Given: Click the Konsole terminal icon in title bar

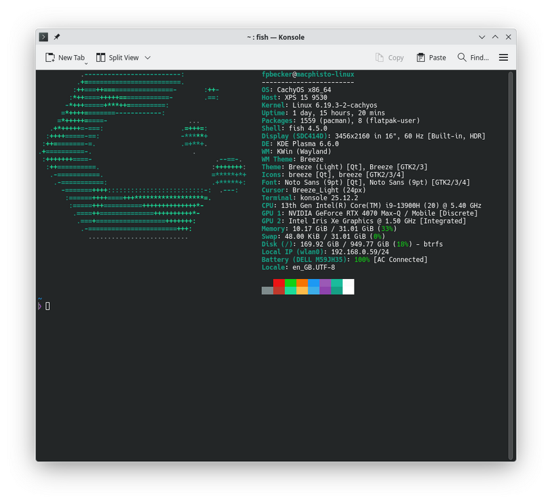Looking at the screenshot, I should click(x=43, y=37).
